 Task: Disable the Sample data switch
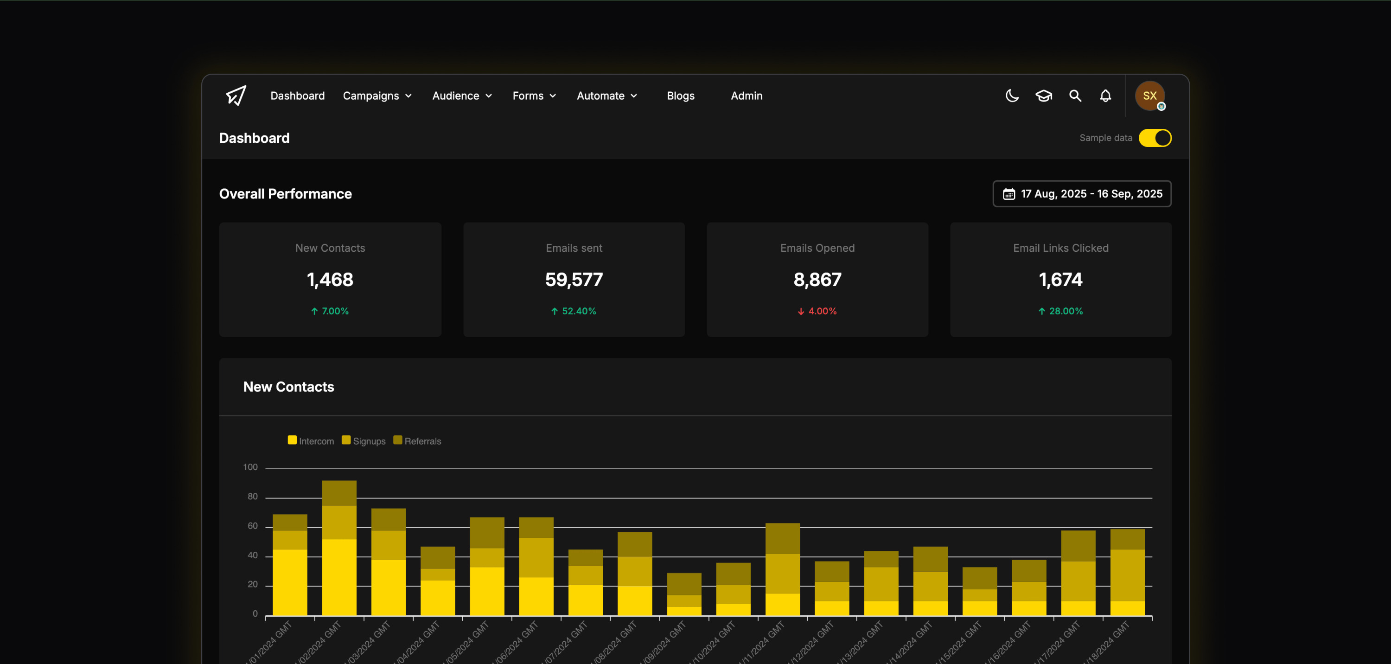point(1155,138)
